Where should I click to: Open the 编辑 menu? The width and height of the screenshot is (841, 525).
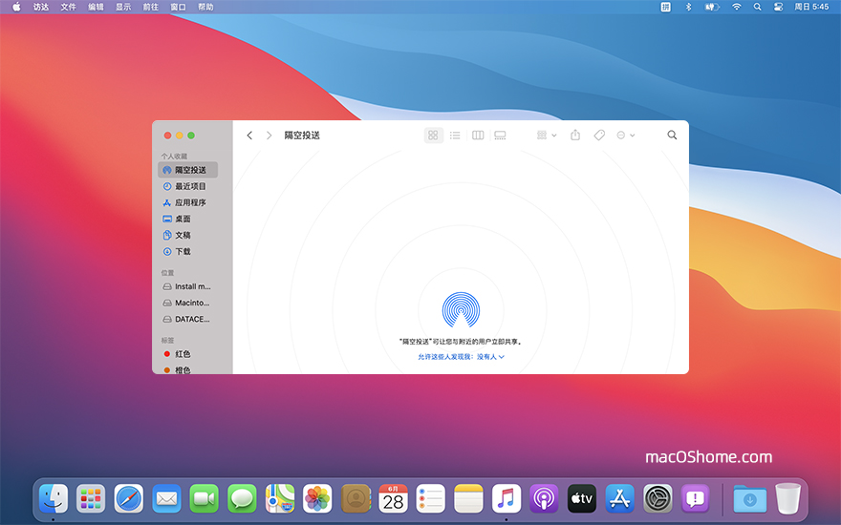[96, 7]
